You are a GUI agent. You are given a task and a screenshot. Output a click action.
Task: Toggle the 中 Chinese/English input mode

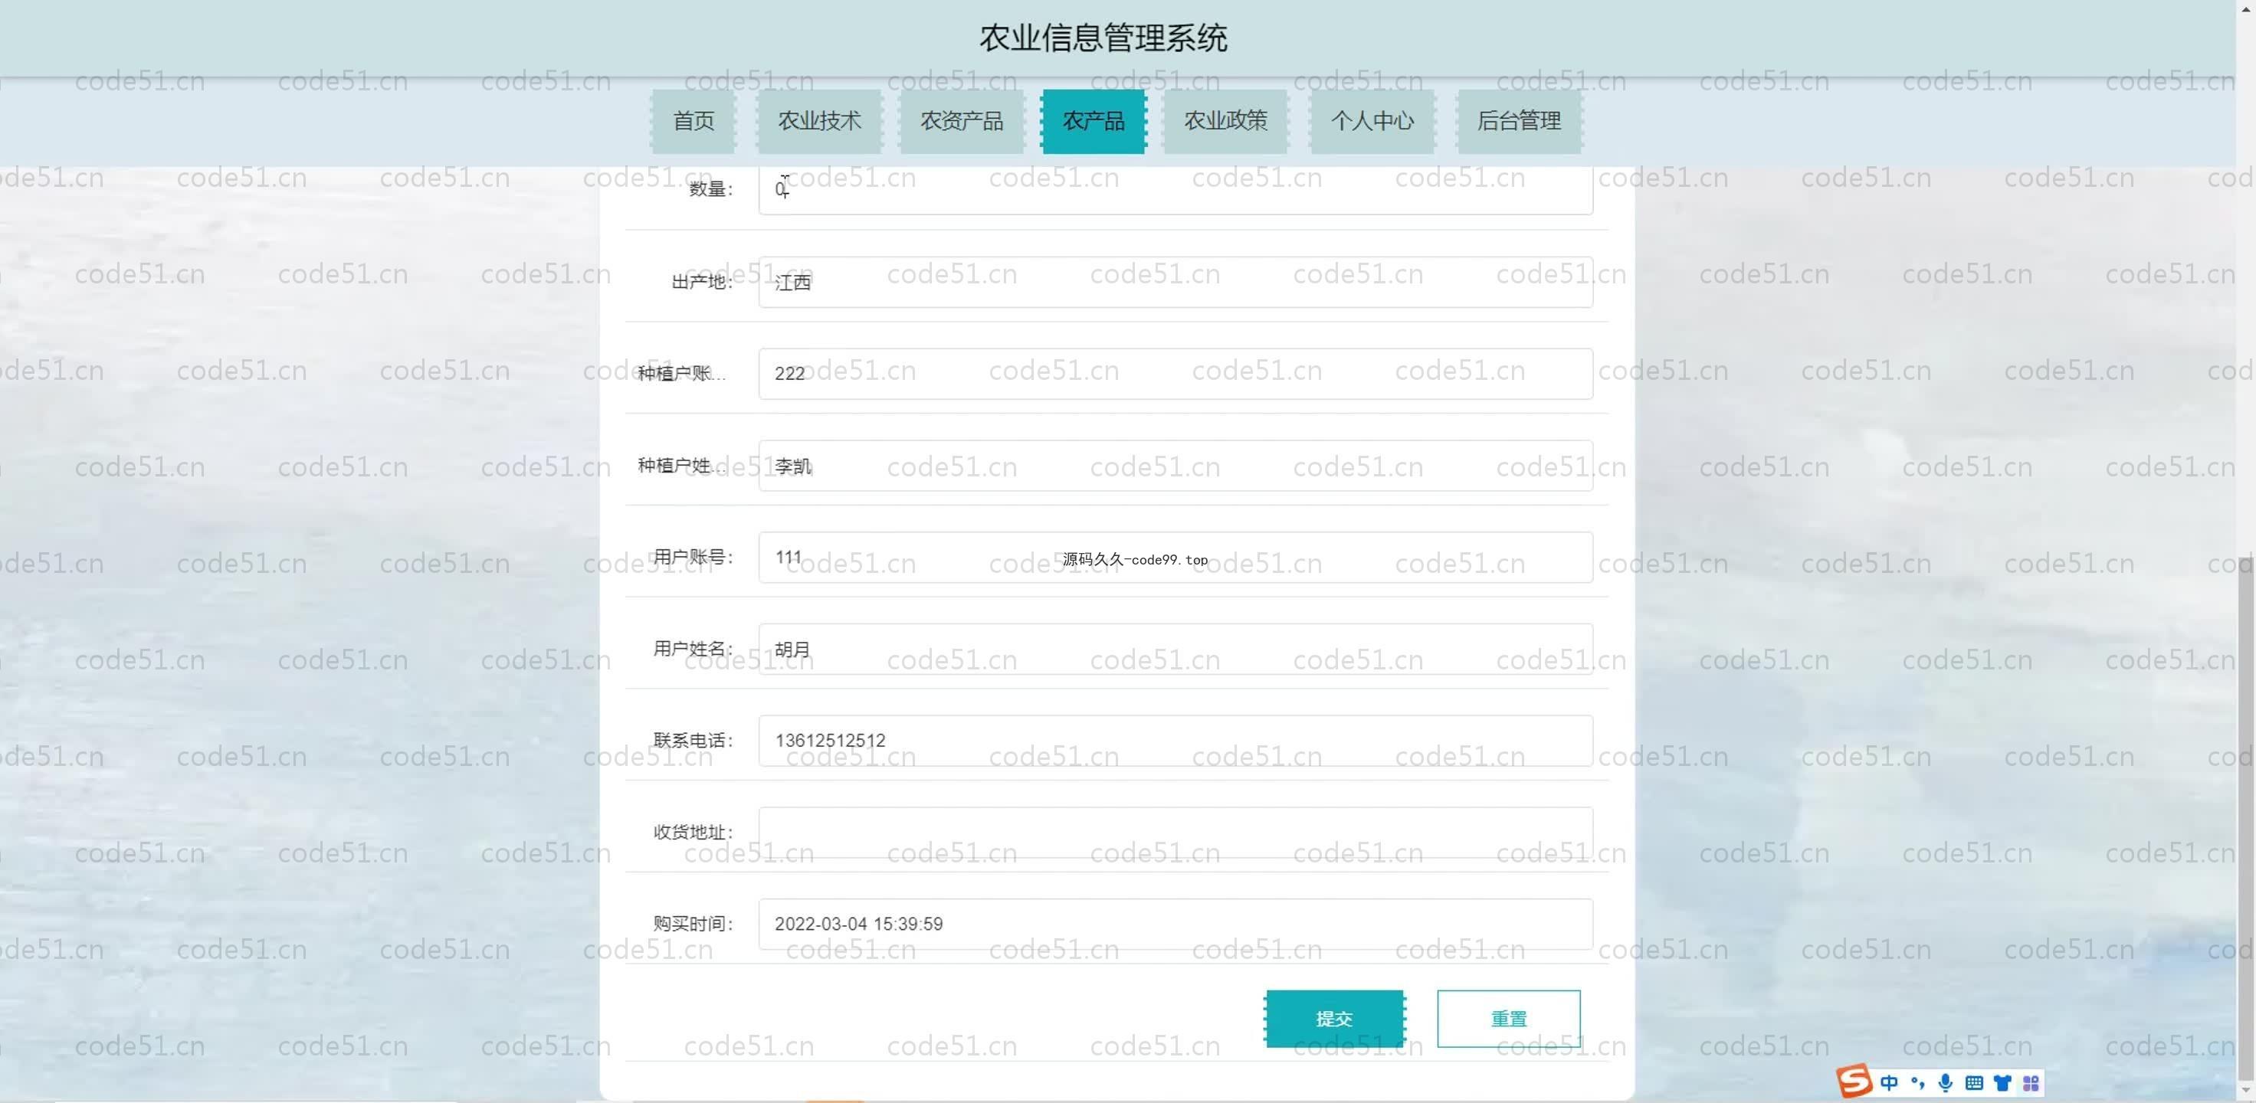click(1889, 1083)
